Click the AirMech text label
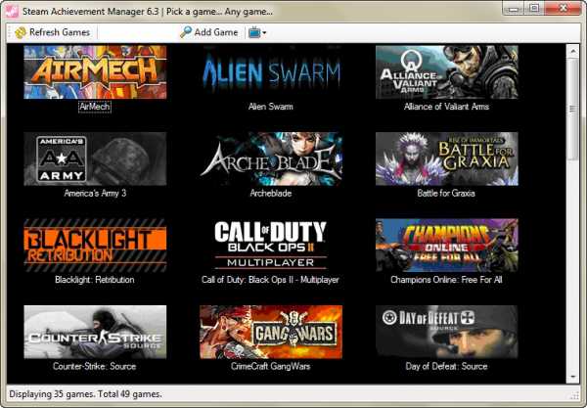 coord(95,107)
